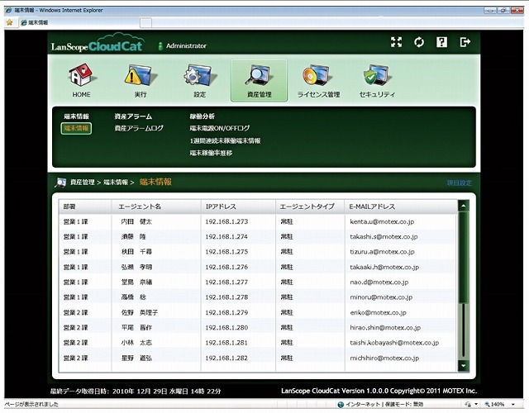Select IP address 192.168.1.274

point(226,237)
